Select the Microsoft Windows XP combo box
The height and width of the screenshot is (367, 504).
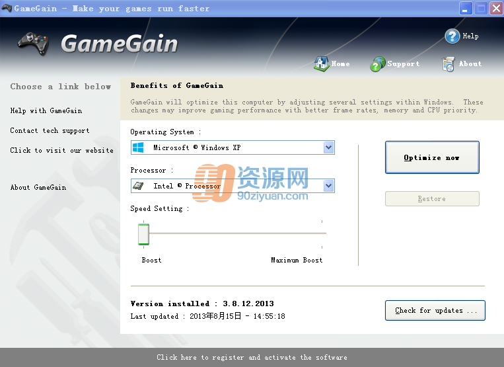(233, 147)
